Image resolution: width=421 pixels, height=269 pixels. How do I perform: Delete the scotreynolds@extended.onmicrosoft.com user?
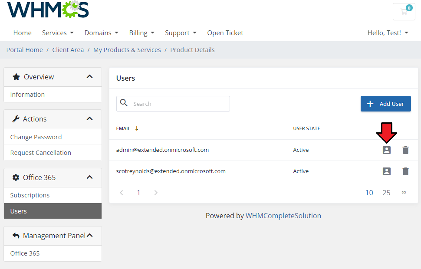(405, 171)
